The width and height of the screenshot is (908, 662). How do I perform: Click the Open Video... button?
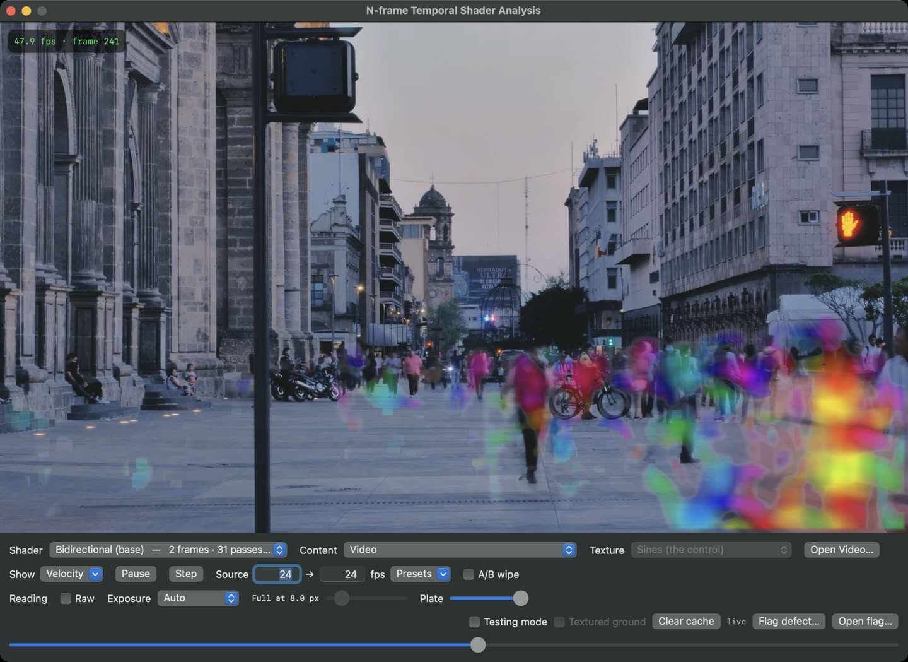click(842, 550)
